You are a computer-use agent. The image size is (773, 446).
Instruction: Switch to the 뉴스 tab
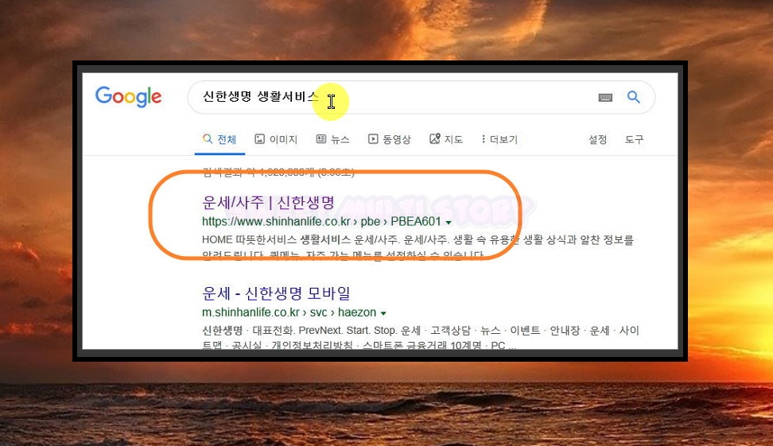pyautogui.click(x=332, y=139)
